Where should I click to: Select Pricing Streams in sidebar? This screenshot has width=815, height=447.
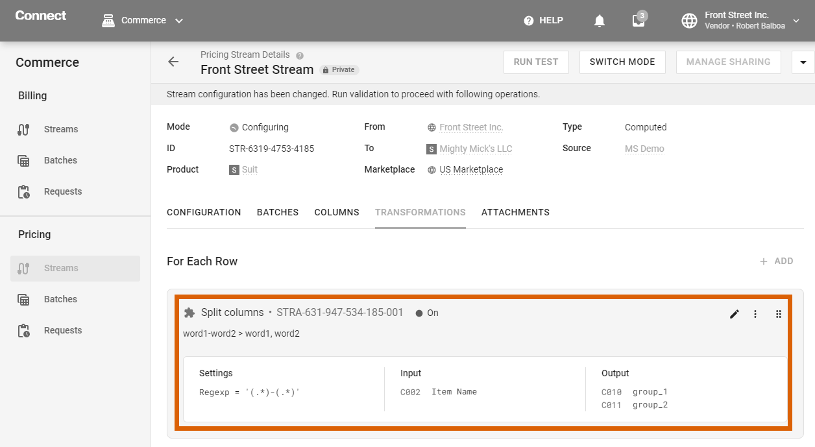pos(75,268)
